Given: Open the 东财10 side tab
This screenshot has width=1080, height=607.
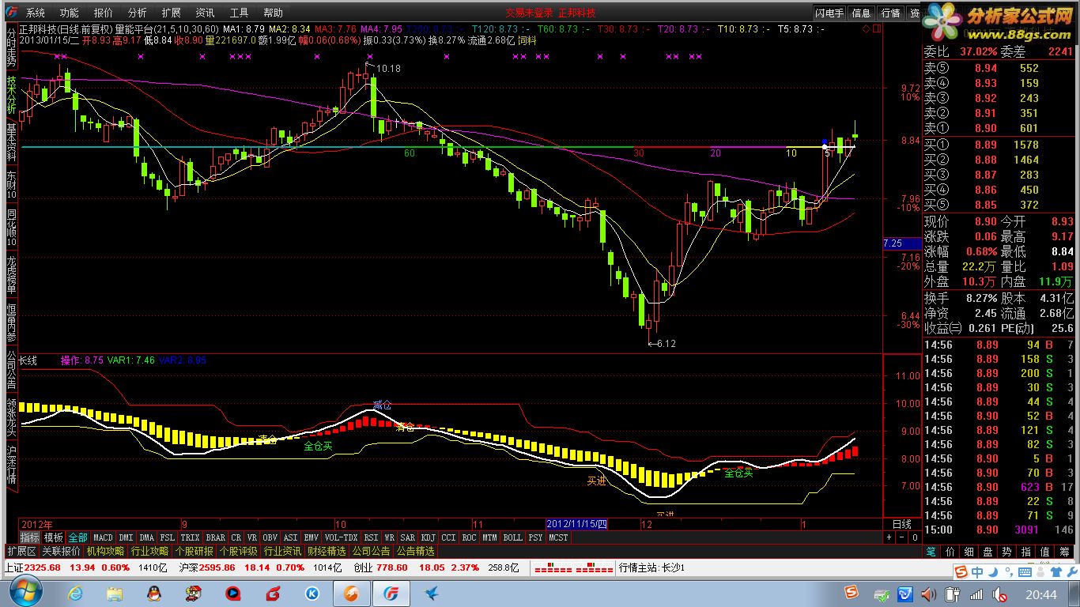Looking at the screenshot, I should coord(11,185).
